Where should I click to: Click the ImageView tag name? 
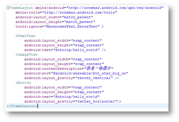[x=28, y=54]
